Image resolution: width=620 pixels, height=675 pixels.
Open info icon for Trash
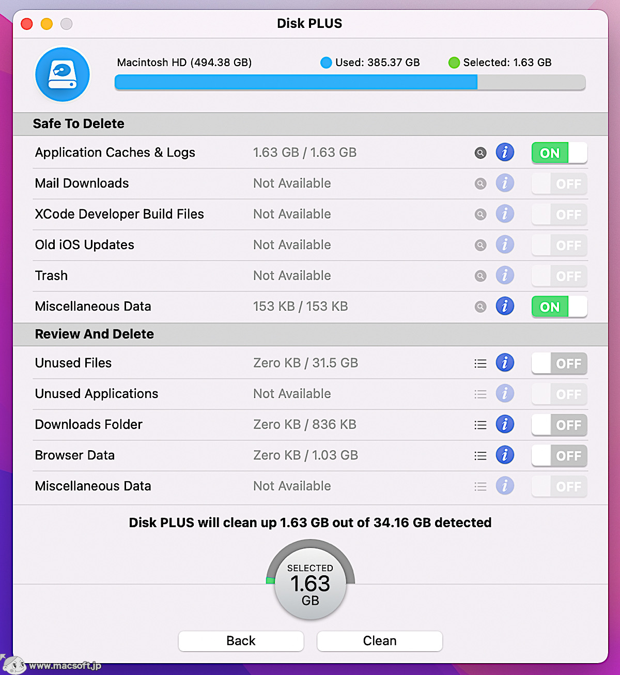tap(505, 275)
